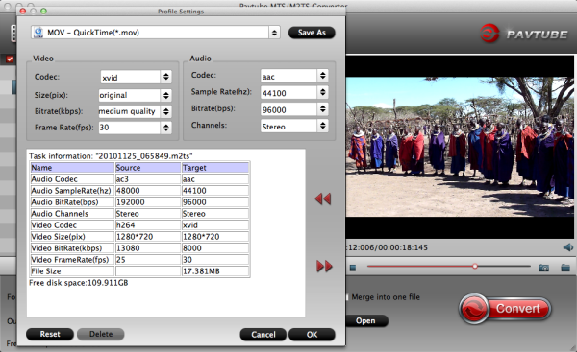Click the audio Bitrate field showing 96000
577x352 pixels.
click(288, 109)
